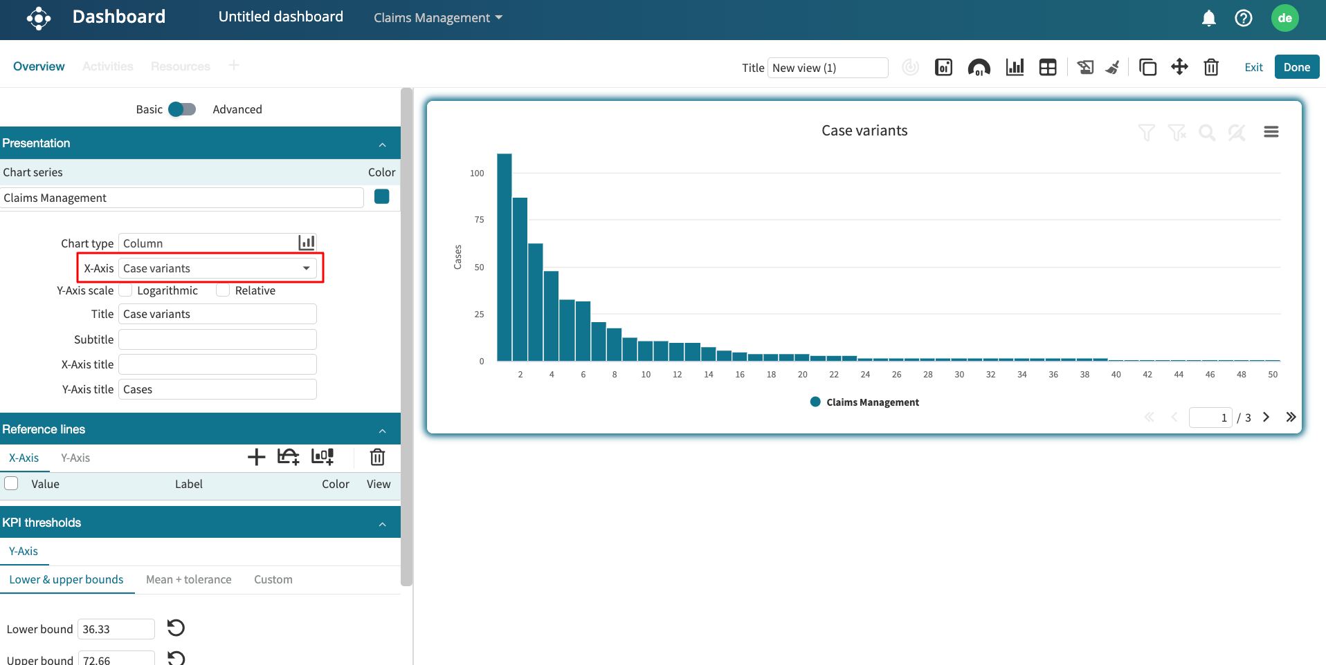Enable the Relative Y-Axis scale checkbox
Image resolution: width=1326 pixels, height=665 pixels.
223,290
